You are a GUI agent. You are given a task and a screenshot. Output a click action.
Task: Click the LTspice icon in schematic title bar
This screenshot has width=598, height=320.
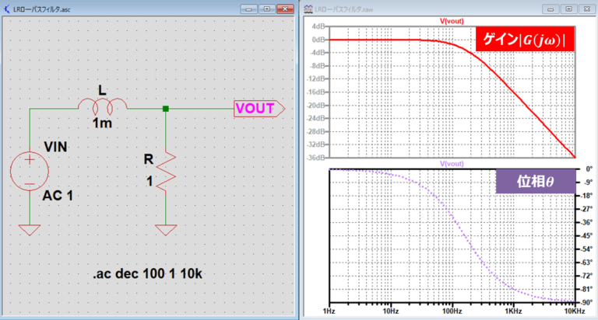tap(6, 9)
